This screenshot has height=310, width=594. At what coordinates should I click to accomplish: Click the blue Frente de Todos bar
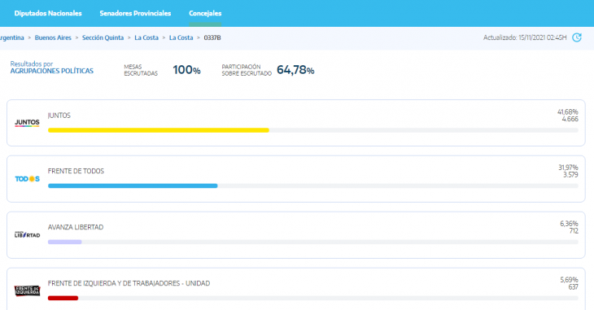[133, 186]
